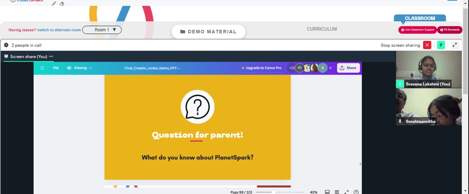This screenshot has width=469, height=194.
Task: Open call settings gear icon
Action: [6, 45]
